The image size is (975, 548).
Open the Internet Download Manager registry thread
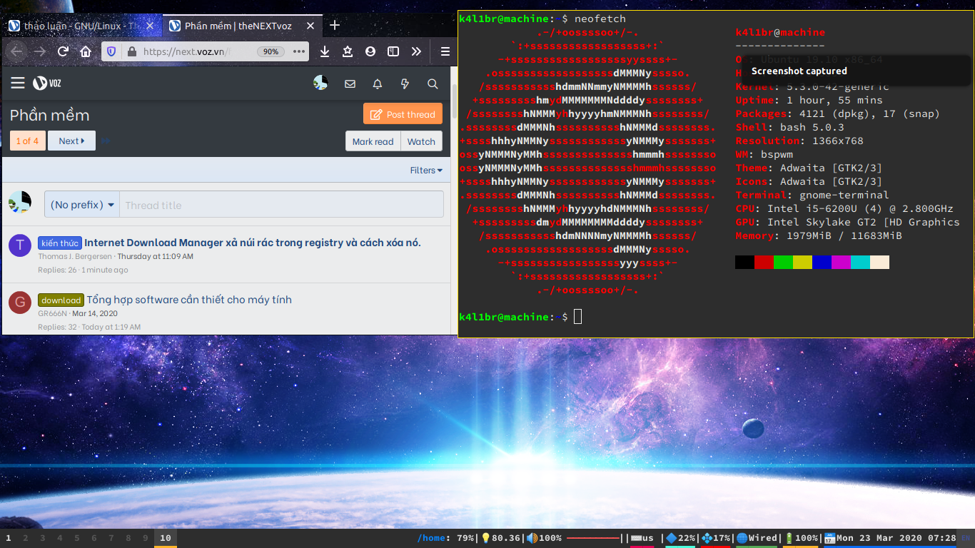[253, 243]
